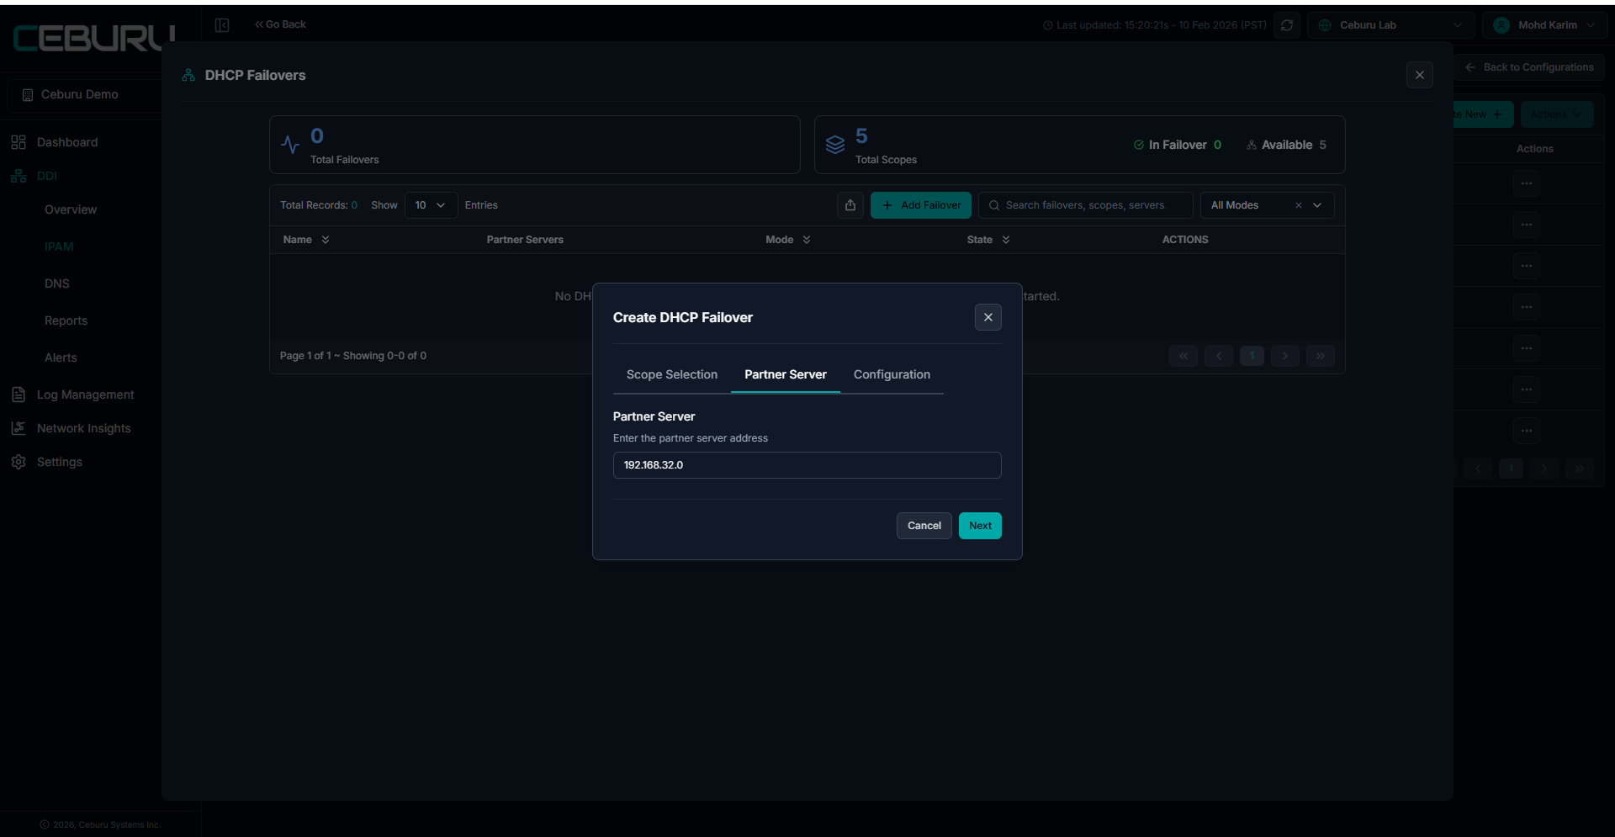Open DNS in the sidebar

coord(57,283)
